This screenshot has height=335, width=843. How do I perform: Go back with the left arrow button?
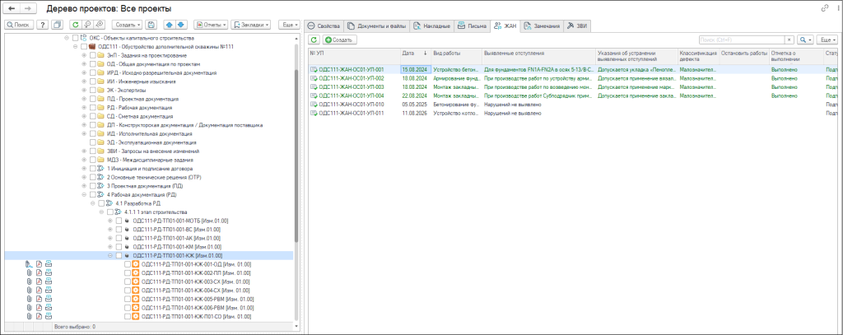point(12,8)
